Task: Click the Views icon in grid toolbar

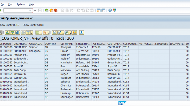Action: coord(60,32)
